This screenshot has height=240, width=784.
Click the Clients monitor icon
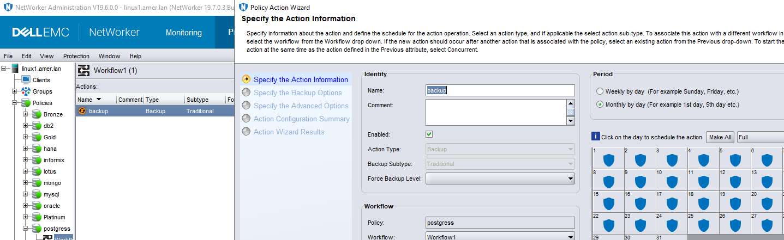(x=26, y=80)
